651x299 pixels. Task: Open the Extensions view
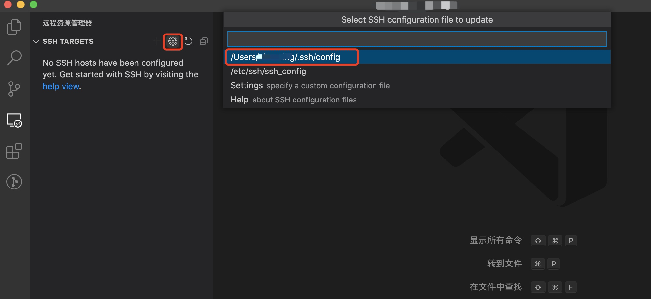14,151
